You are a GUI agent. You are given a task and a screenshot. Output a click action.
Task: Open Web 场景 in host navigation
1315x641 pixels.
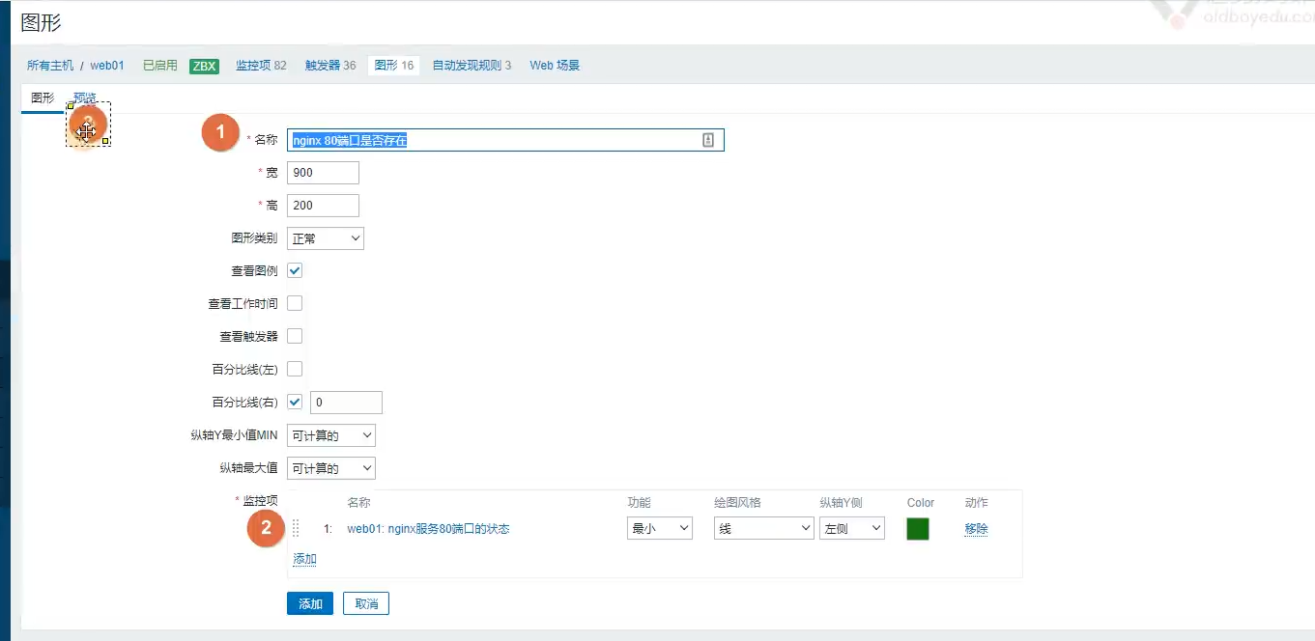pos(555,66)
